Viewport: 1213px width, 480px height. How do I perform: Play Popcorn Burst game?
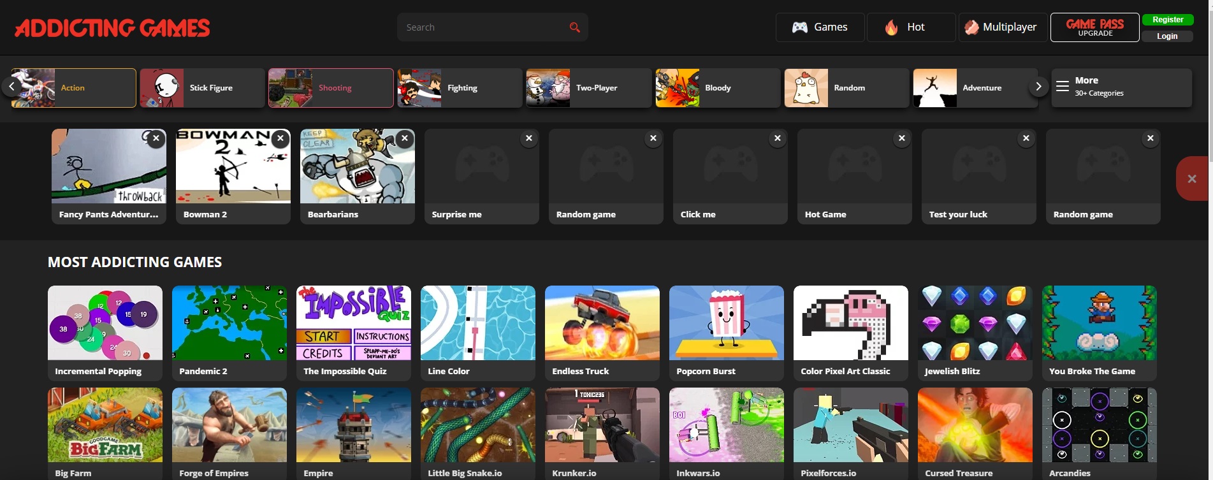tap(727, 333)
